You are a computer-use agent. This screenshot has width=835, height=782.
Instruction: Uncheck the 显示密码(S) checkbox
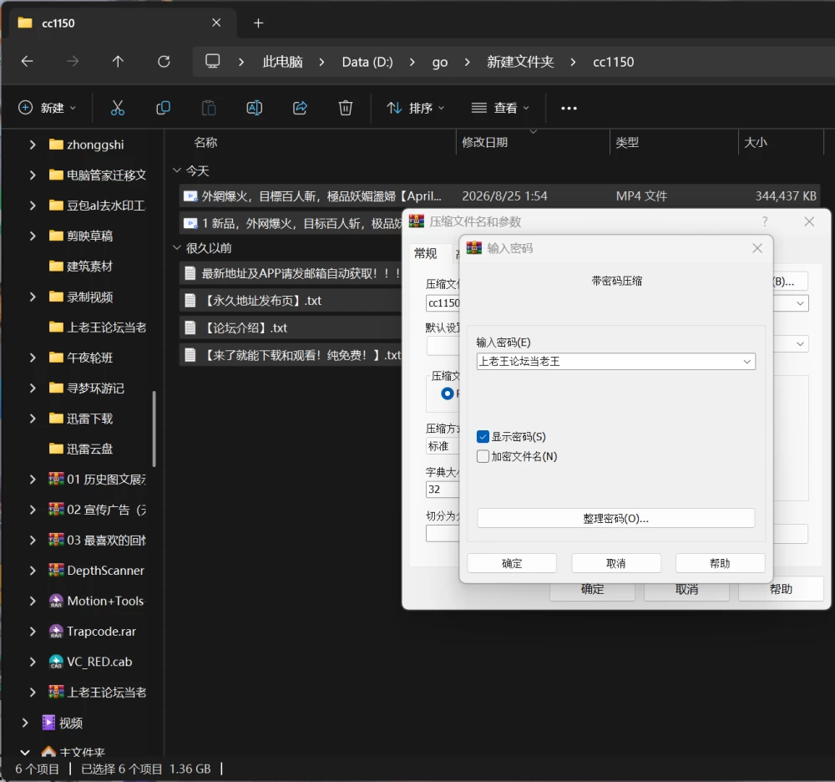tap(483, 437)
